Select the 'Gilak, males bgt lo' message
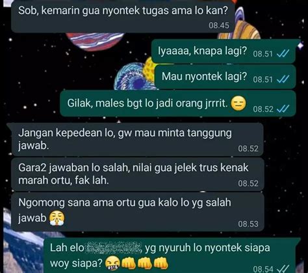This screenshot has height=273, width=308. (178, 103)
